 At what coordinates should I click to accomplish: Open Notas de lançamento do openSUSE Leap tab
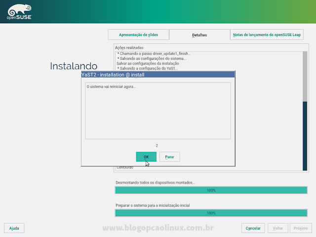(x=267, y=35)
